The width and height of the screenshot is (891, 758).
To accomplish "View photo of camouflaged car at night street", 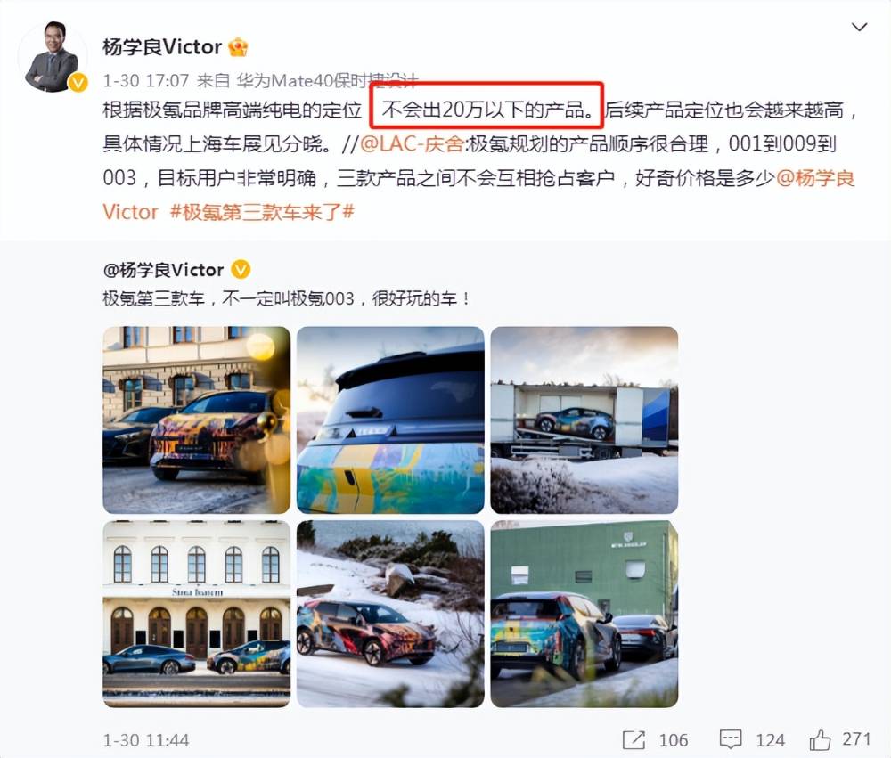I will 197,420.
